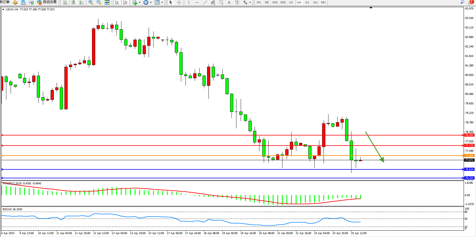Screen dimensions: 476x237
Task: Switch to the M15 timeframe
Action: [275, 3]
